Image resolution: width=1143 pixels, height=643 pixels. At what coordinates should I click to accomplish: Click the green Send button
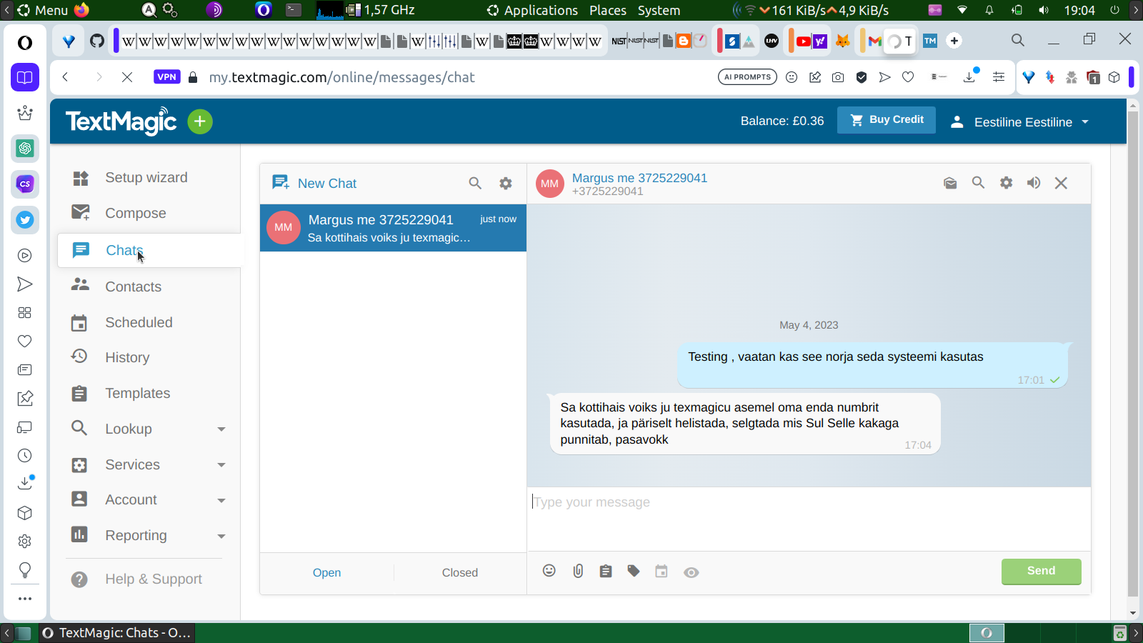pos(1041,571)
